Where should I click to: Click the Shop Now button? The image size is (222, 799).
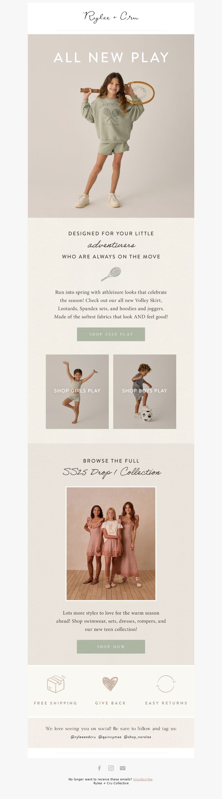[111, 647]
